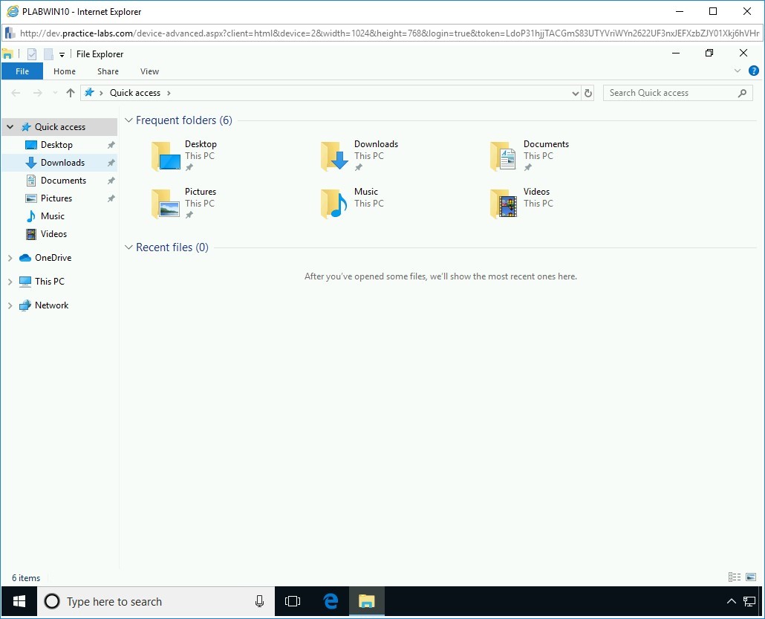Viewport: 765px width, 619px height.
Task: Select the Large thumbnails view icon
Action: pyautogui.click(x=750, y=577)
